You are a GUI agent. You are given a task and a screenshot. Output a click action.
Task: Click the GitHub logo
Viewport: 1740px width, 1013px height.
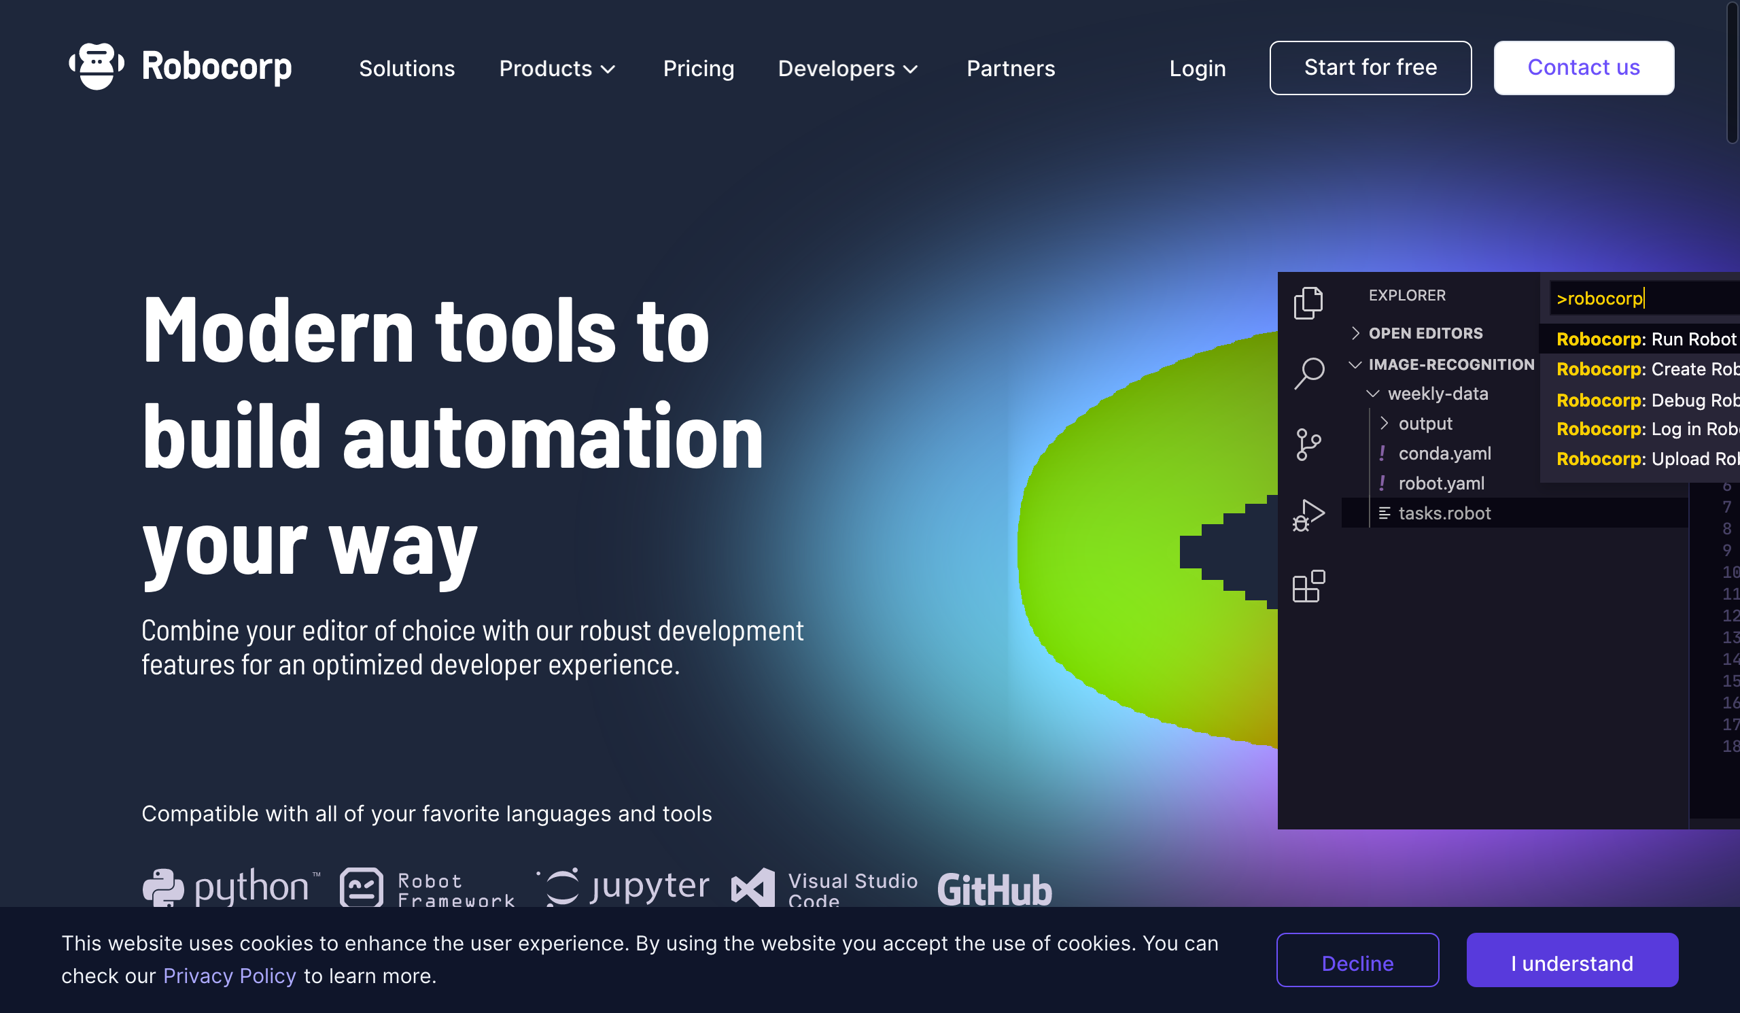994,889
